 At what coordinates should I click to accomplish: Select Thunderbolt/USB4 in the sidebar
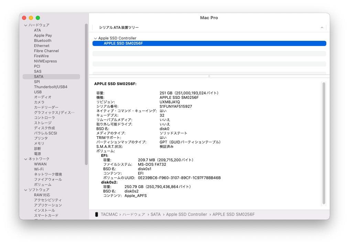50,87
